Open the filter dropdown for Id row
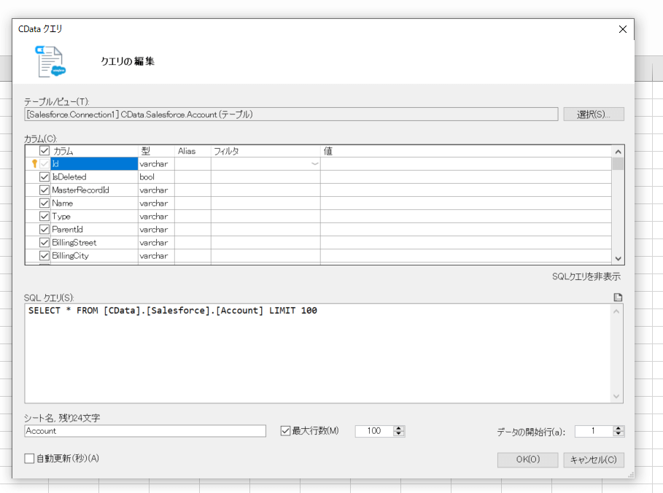663x493 pixels. [x=314, y=163]
